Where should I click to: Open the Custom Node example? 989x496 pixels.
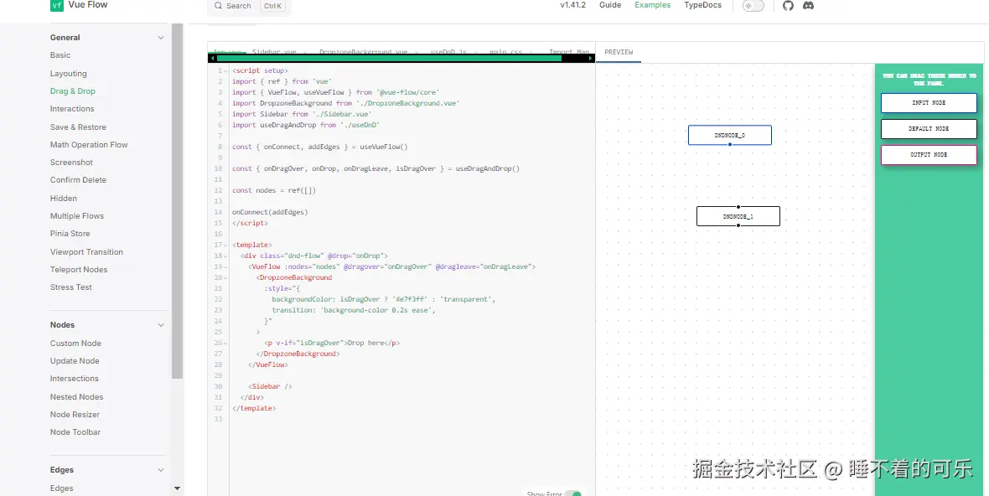click(x=75, y=344)
